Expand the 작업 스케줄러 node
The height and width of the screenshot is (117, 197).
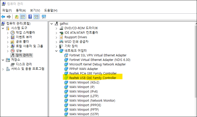tap(8, 33)
